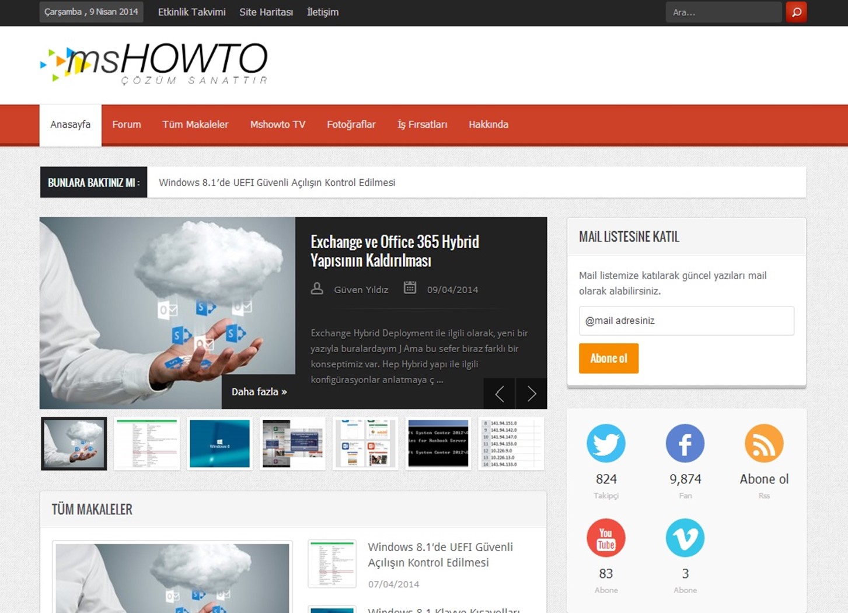848x613 pixels.
Task: Select the IP address list slider thumbnail
Action: (511, 444)
